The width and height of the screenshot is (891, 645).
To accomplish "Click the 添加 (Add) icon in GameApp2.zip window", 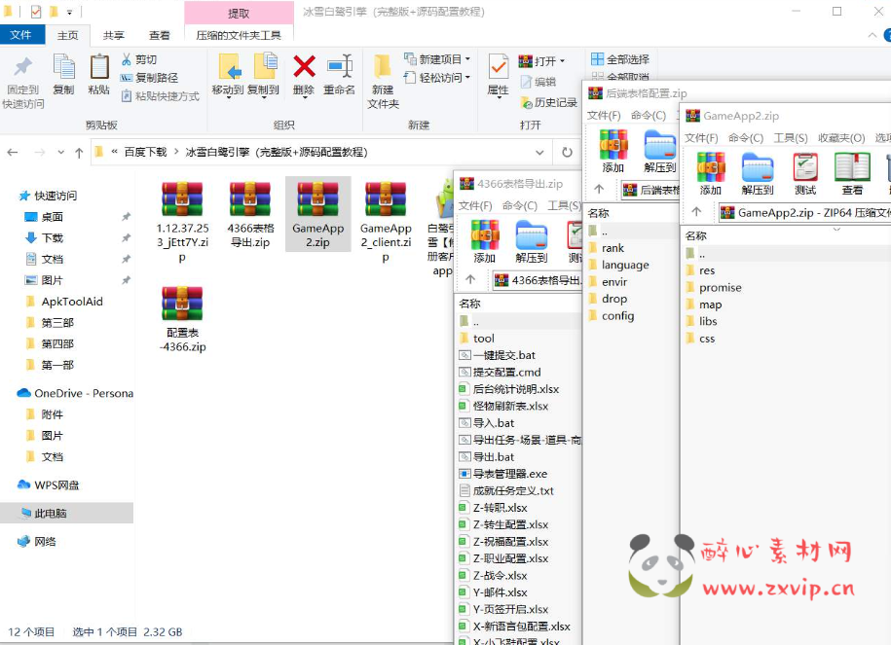I will [x=711, y=167].
